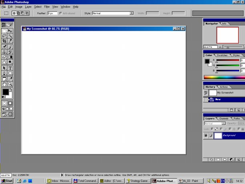The image size is (245, 184).
Task: Select the Rectangular Marquee tool
Action: (x=4, y=31)
